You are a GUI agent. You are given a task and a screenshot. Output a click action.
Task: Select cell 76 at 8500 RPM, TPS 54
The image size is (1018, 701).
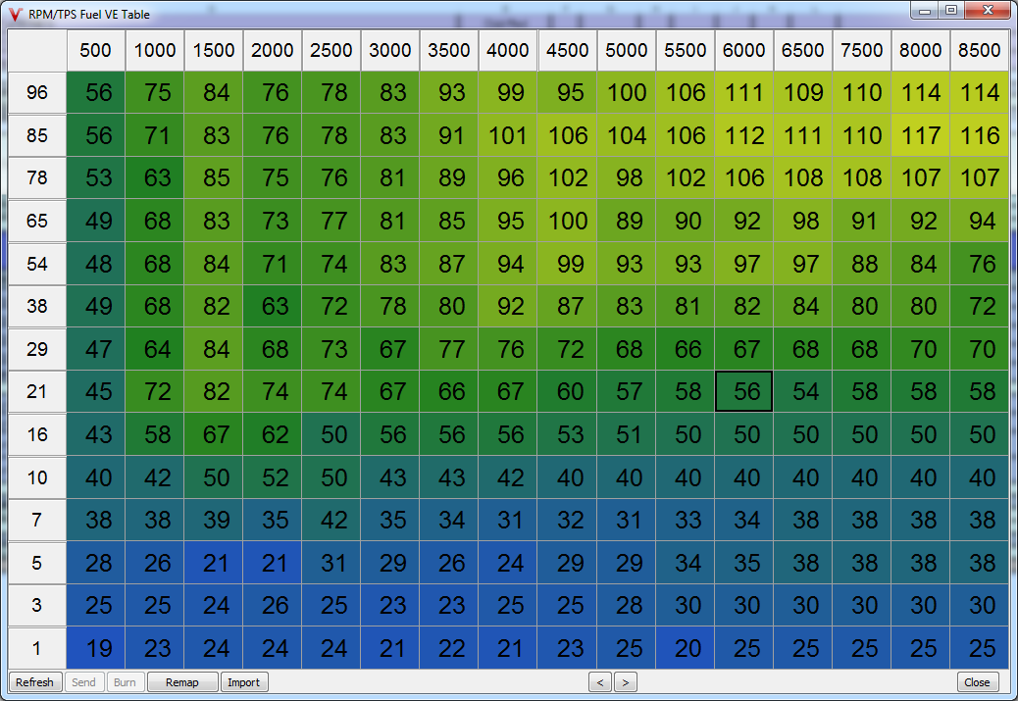[x=979, y=264]
